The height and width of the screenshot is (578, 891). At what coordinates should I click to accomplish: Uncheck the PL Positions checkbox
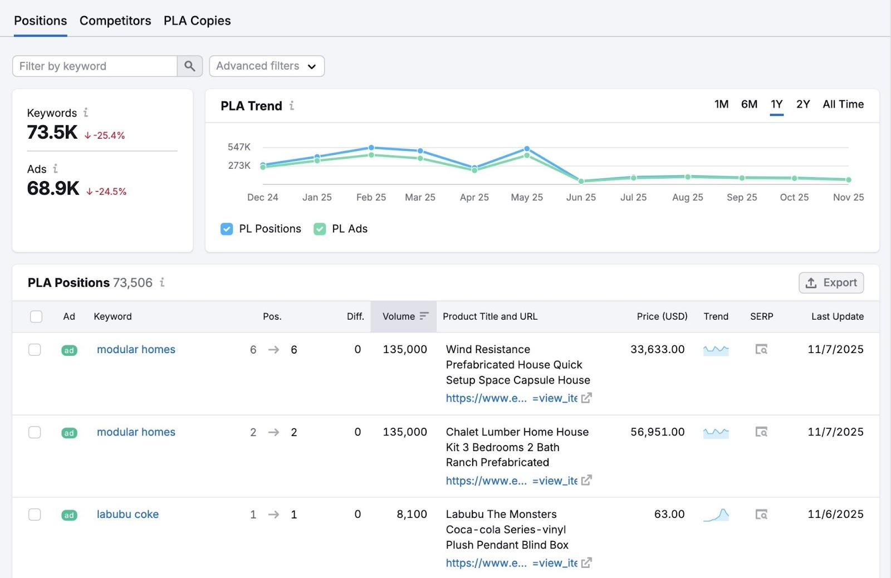tap(227, 229)
